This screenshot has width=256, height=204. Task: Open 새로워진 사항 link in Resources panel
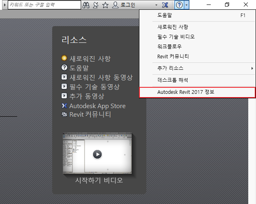click(90, 58)
